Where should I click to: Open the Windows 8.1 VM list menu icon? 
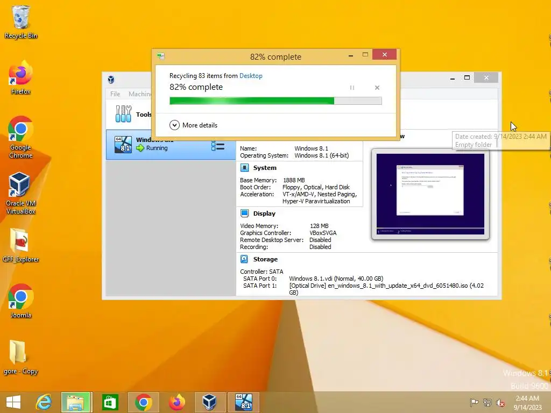[217, 146]
